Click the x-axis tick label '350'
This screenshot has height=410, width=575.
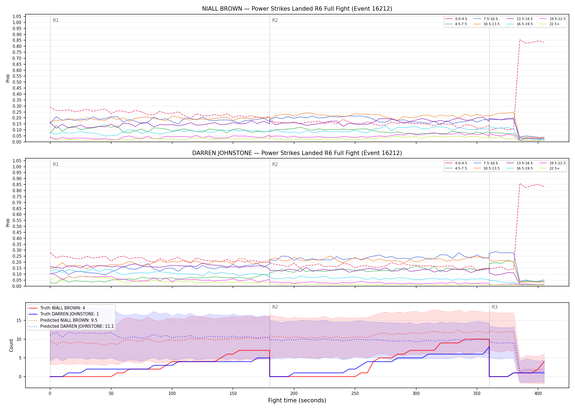[477, 394]
